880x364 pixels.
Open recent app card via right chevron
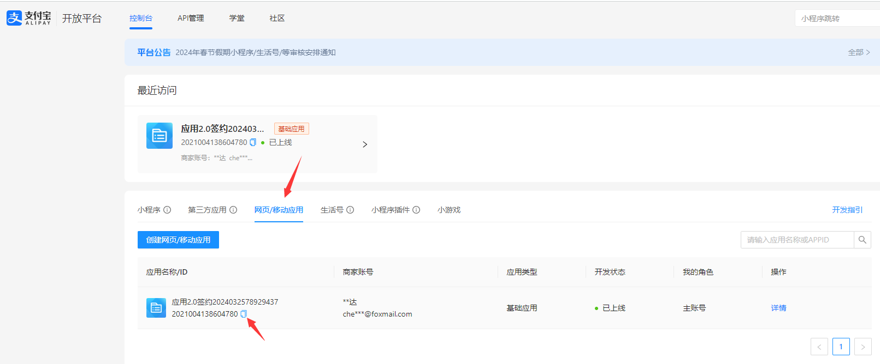(365, 144)
